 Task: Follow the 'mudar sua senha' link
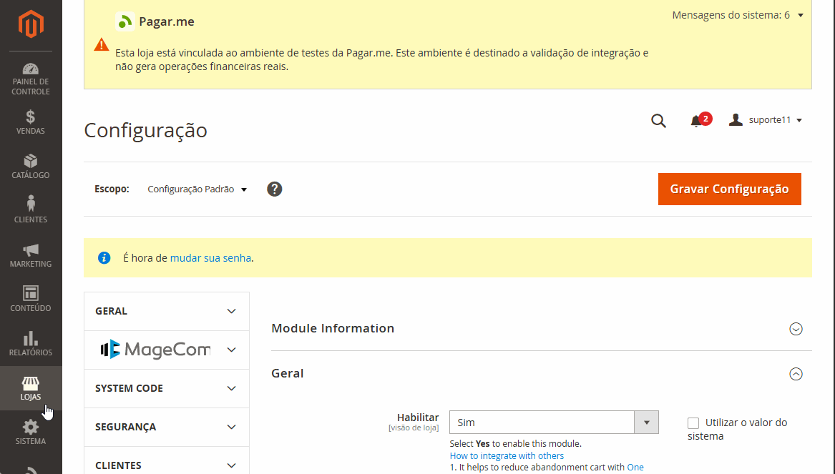point(210,258)
